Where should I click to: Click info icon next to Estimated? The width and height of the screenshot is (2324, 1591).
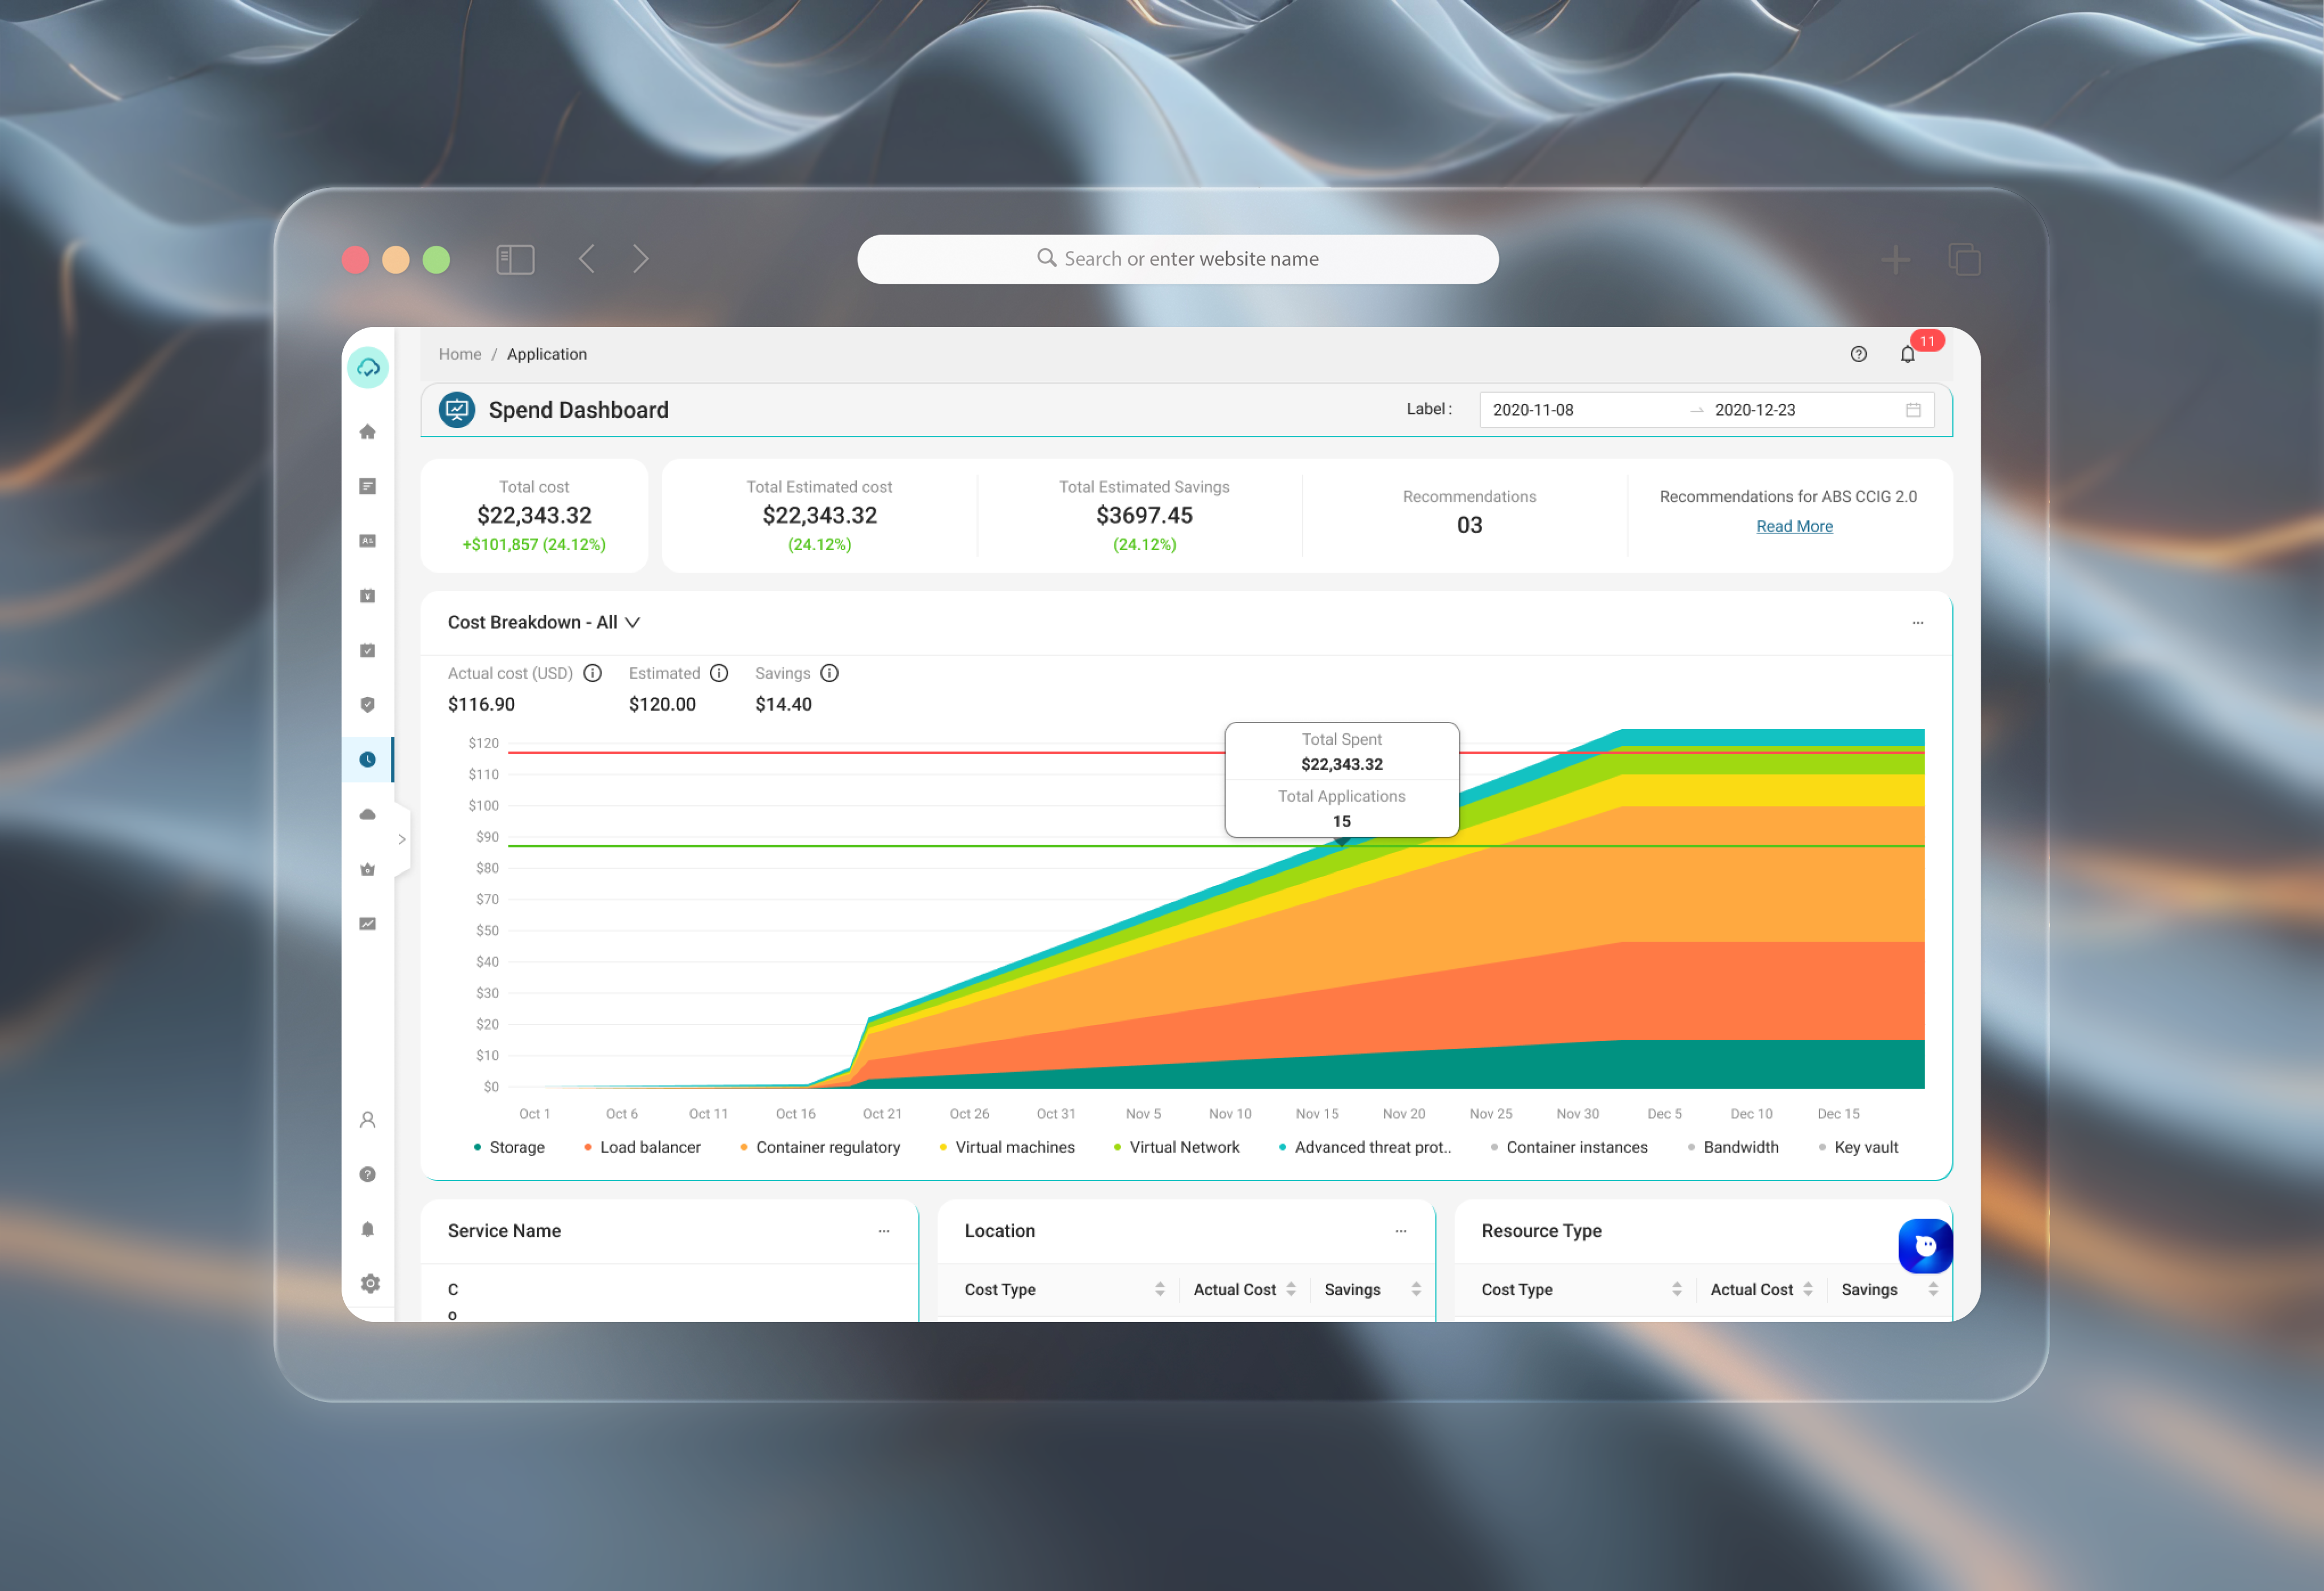point(719,673)
